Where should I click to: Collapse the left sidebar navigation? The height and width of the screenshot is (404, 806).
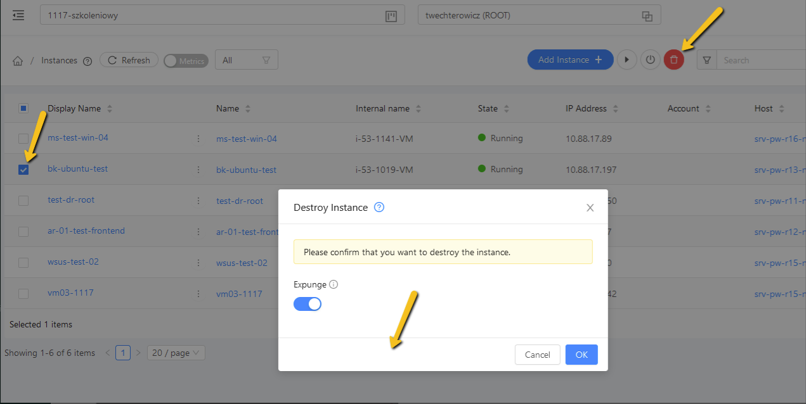18,15
